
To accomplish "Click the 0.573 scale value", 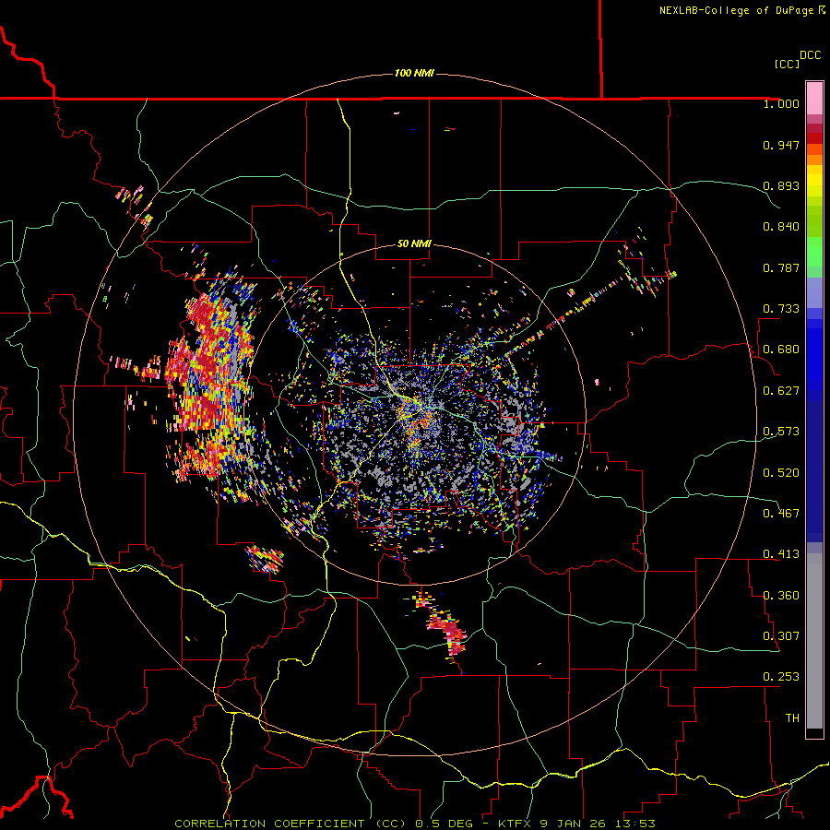I will [781, 432].
